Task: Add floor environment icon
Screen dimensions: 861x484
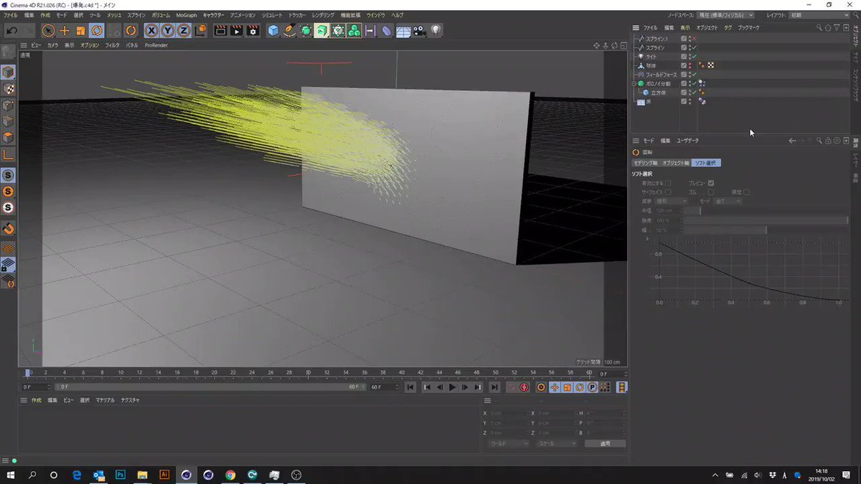Action: (403, 31)
